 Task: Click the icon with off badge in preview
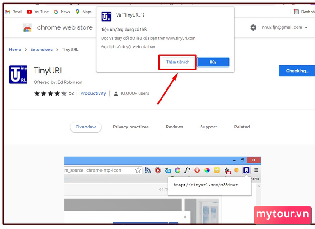pyautogui.click(x=228, y=171)
